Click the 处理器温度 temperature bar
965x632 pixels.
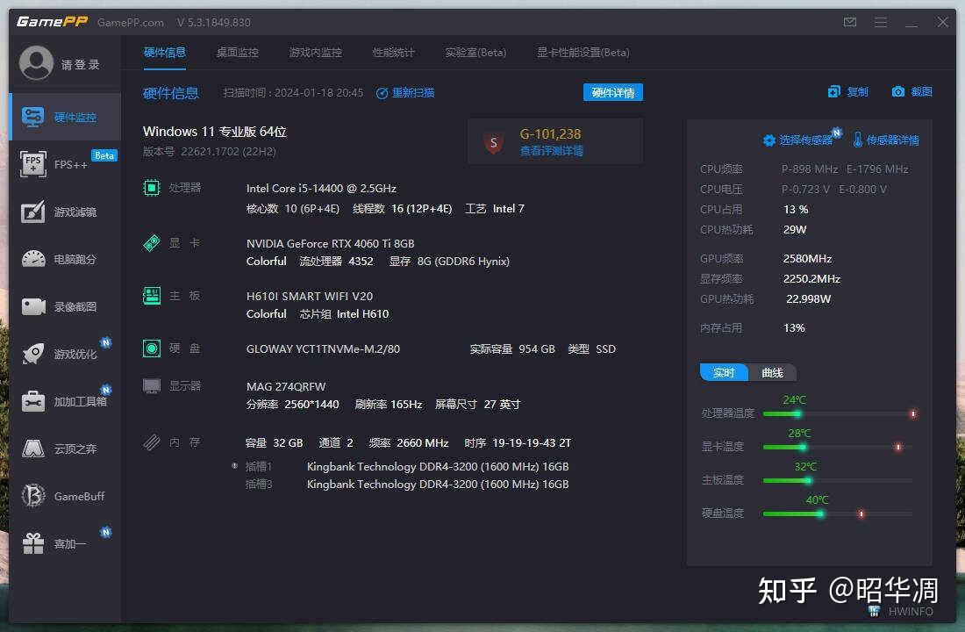840,414
